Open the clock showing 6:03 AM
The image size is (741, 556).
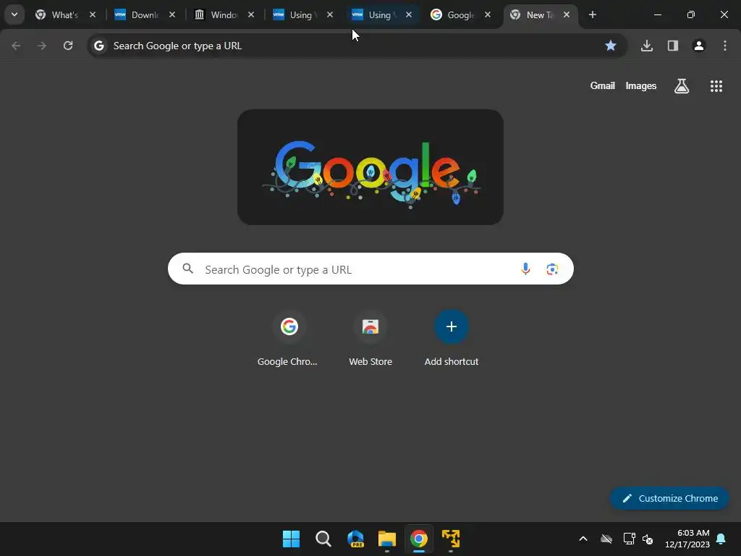687,539
